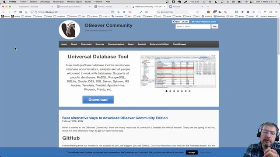This screenshot has height=157, width=280.
Task: Accept the cookie notice
Action: [192, 152]
